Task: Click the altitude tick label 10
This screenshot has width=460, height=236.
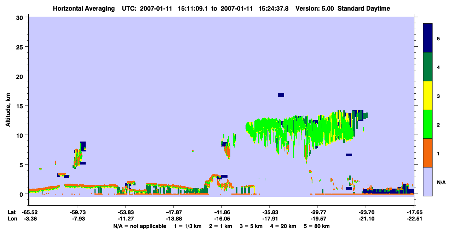Action: [x=21, y=135]
